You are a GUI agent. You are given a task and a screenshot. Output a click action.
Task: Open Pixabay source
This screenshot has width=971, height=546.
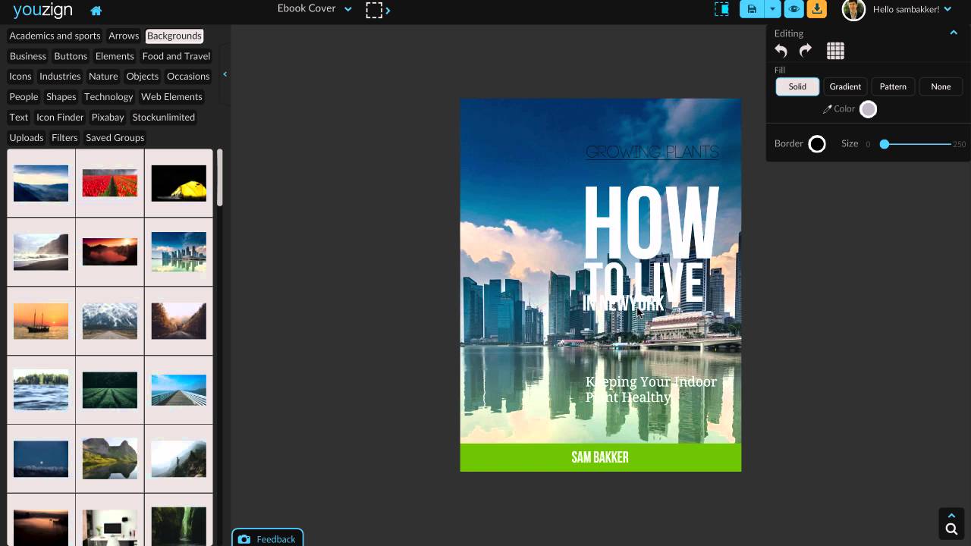[108, 118]
